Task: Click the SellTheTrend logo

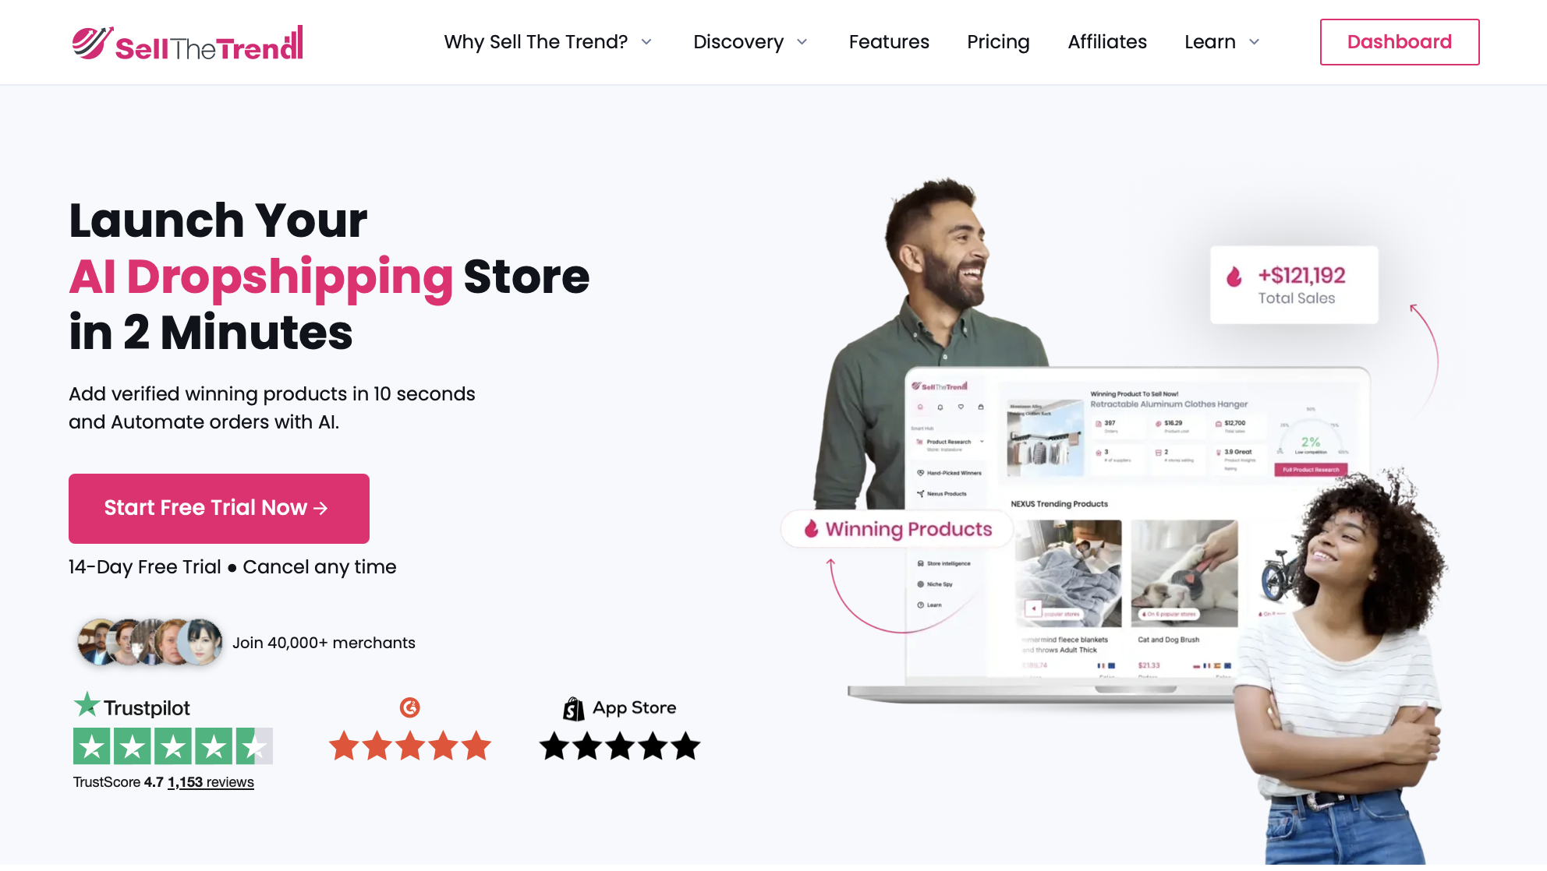Action: pyautogui.click(x=187, y=43)
